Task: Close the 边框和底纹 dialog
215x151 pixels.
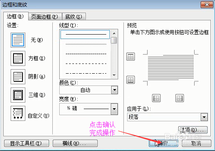Action: point(207,5)
